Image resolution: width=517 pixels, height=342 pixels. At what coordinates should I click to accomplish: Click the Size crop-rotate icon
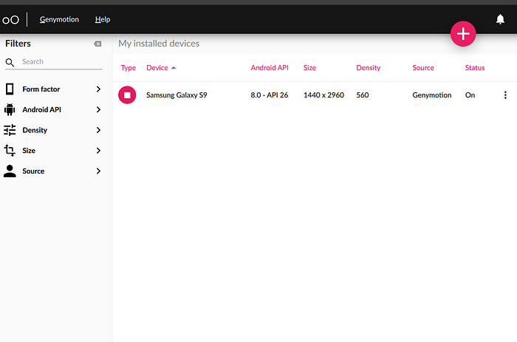coord(10,151)
